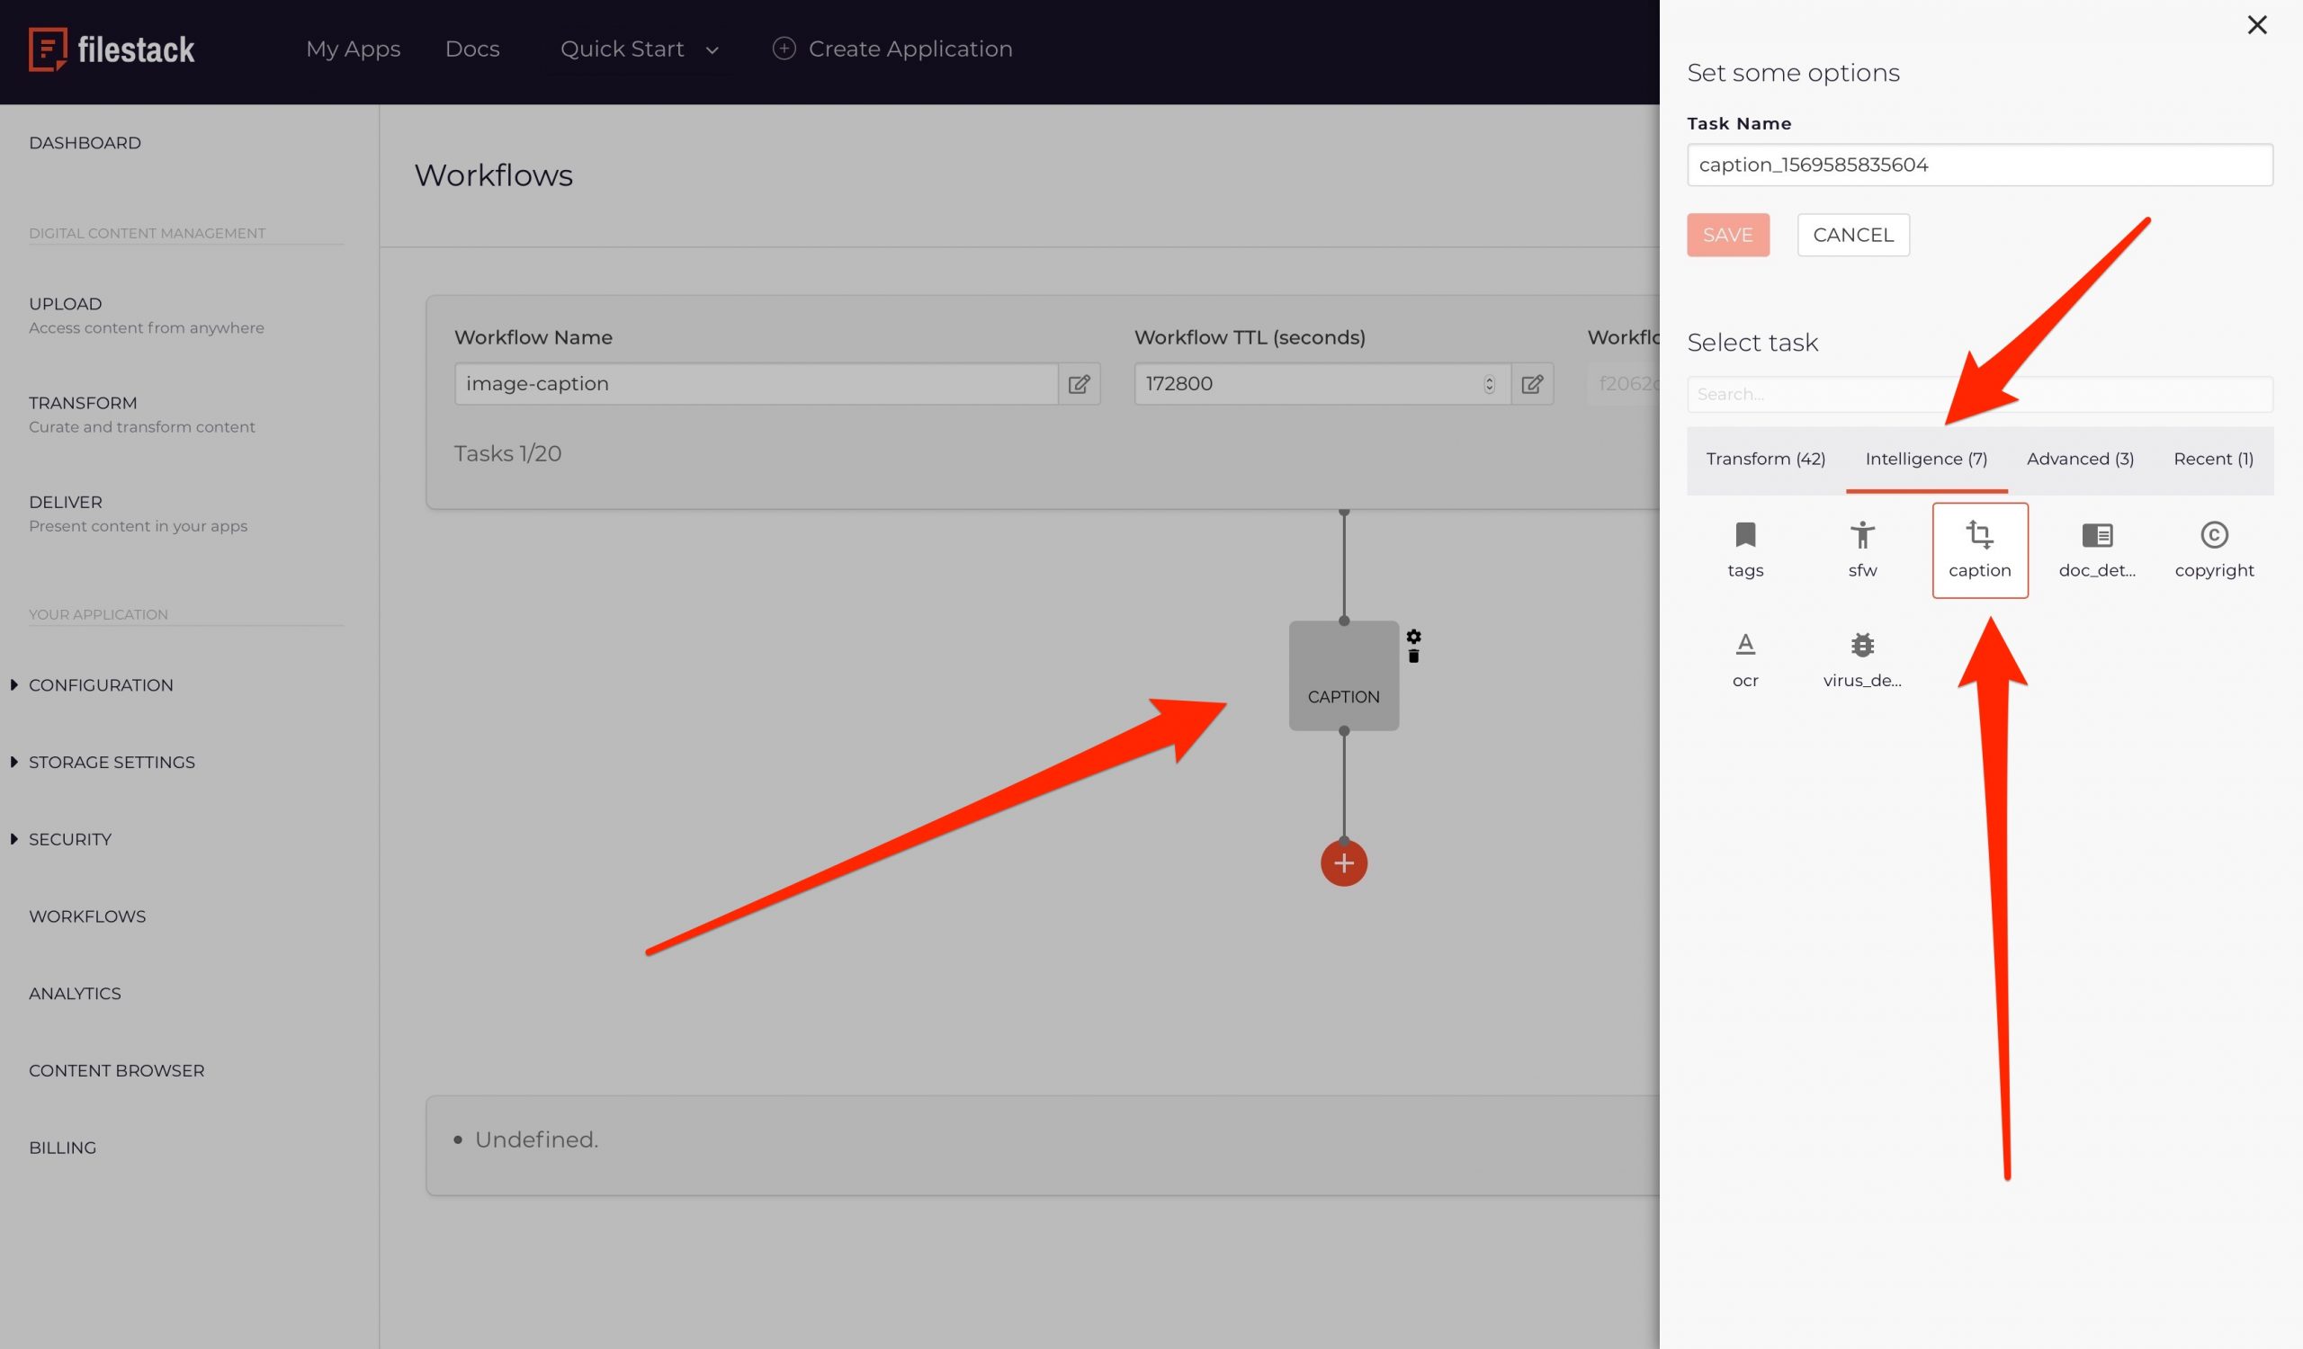Open the Quick Start dropdown
The height and width of the screenshot is (1349, 2303).
(x=639, y=49)
